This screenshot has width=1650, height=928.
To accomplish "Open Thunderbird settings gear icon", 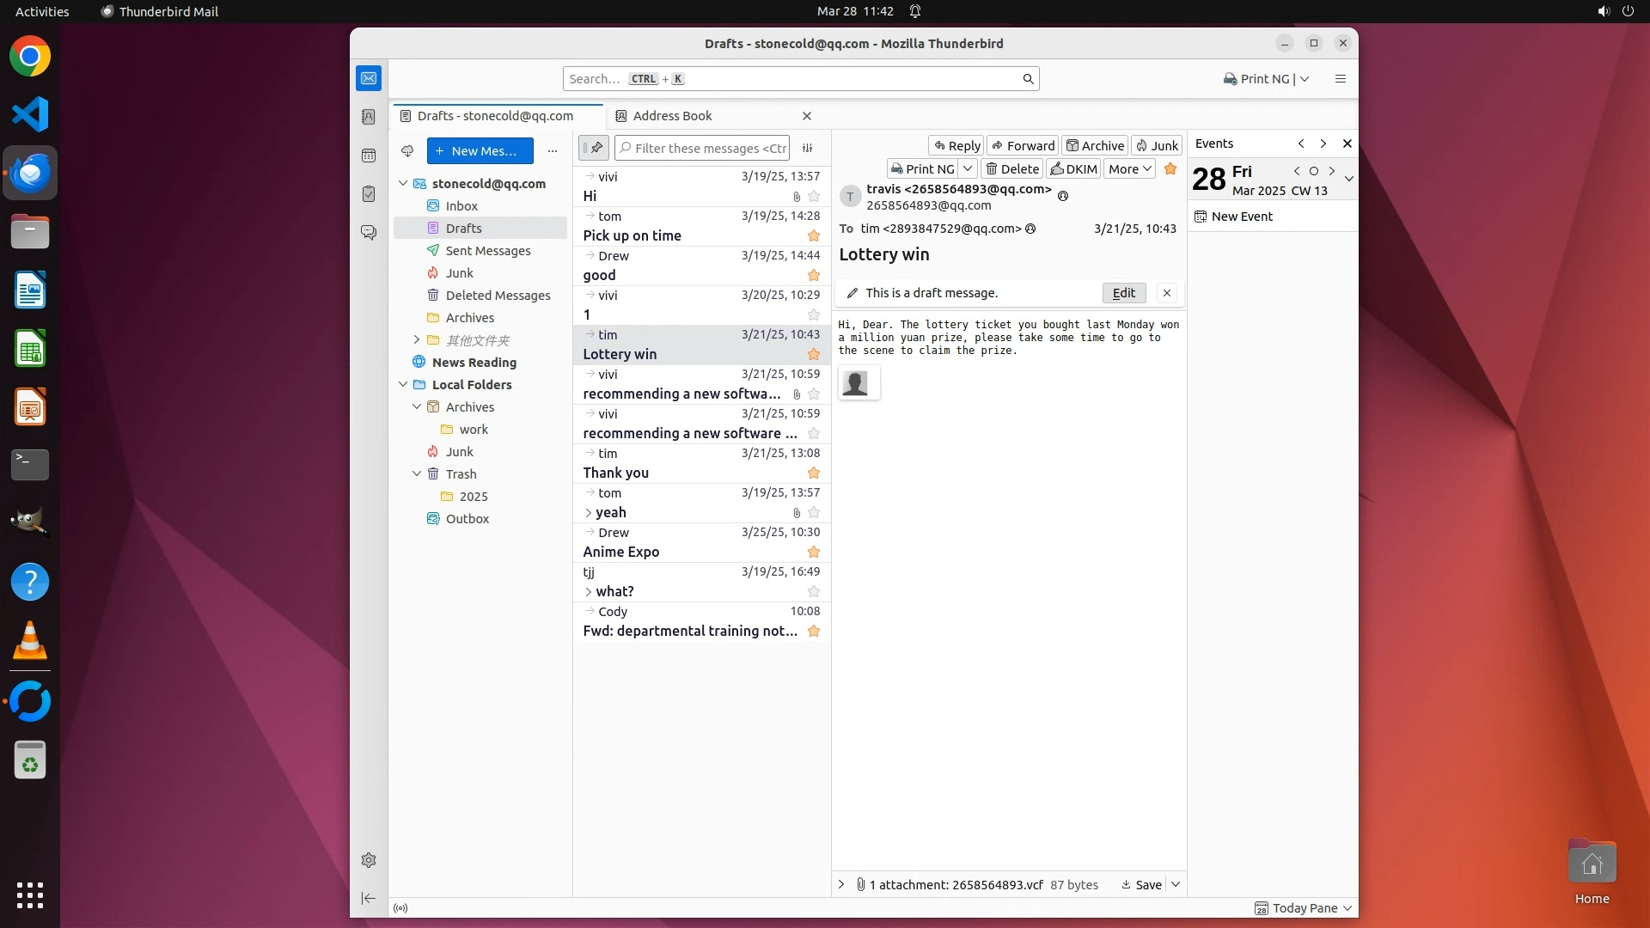I will tap(369, 860).
